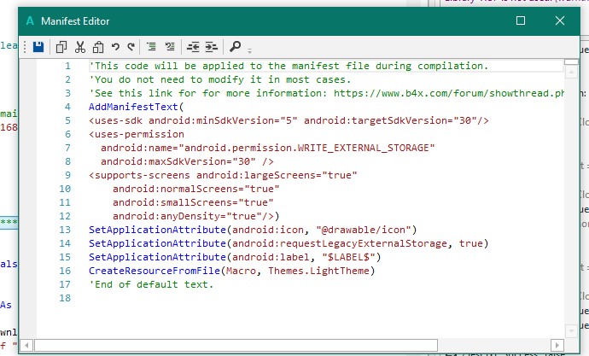Click the requestLegacyExternalStorage line
Screen dimensions: 589x356
(x=289, y=243)
